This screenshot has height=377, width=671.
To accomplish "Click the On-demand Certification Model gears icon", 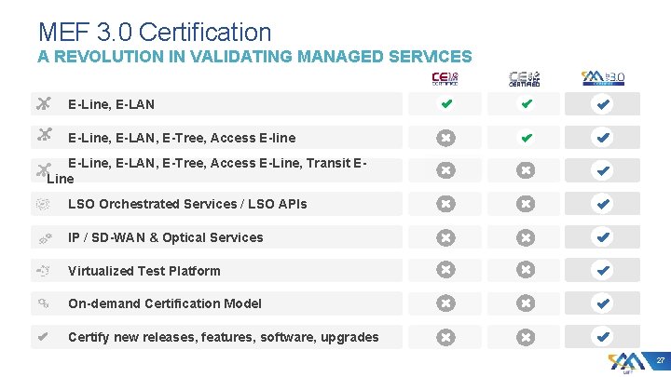I will (43, 303).
